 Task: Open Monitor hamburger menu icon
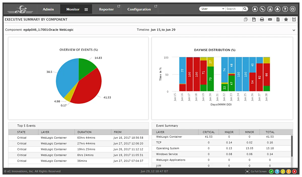pos(86,10)
